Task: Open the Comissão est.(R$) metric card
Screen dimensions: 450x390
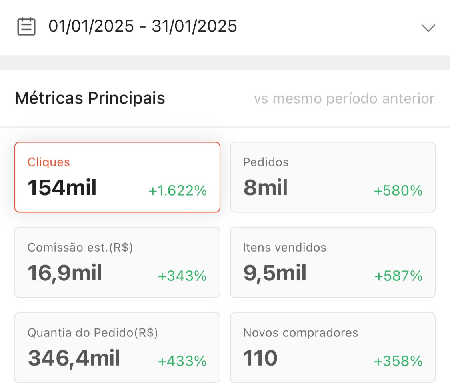Action: point(117,262)
